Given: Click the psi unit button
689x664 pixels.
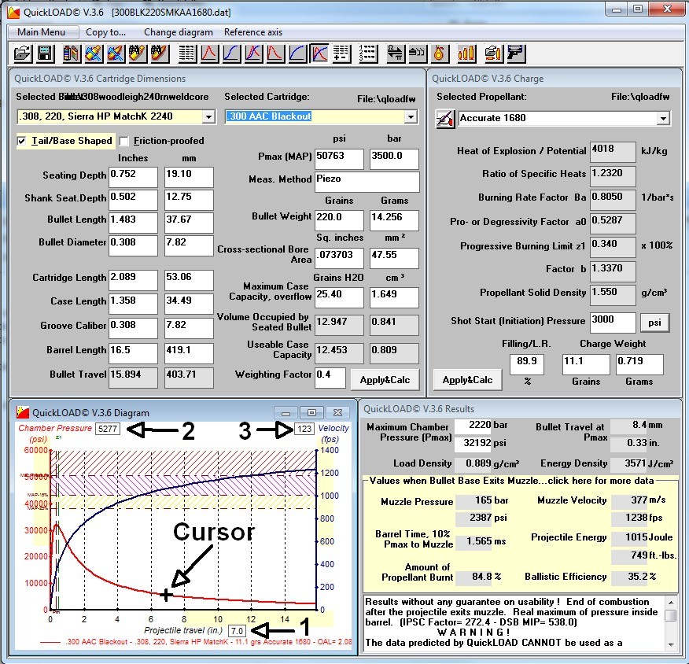Looking at the screenshot, I should pos(654,323).
